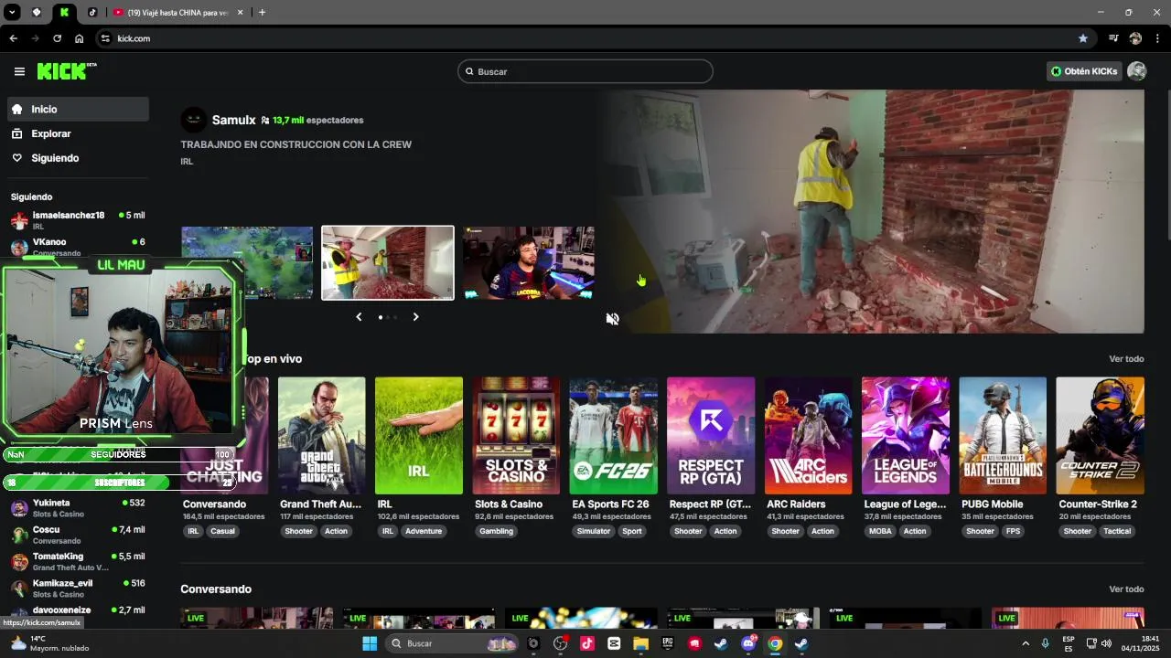Open Respect RP (GTA) category card
1171x658 pixels.
tap(711, 436)
